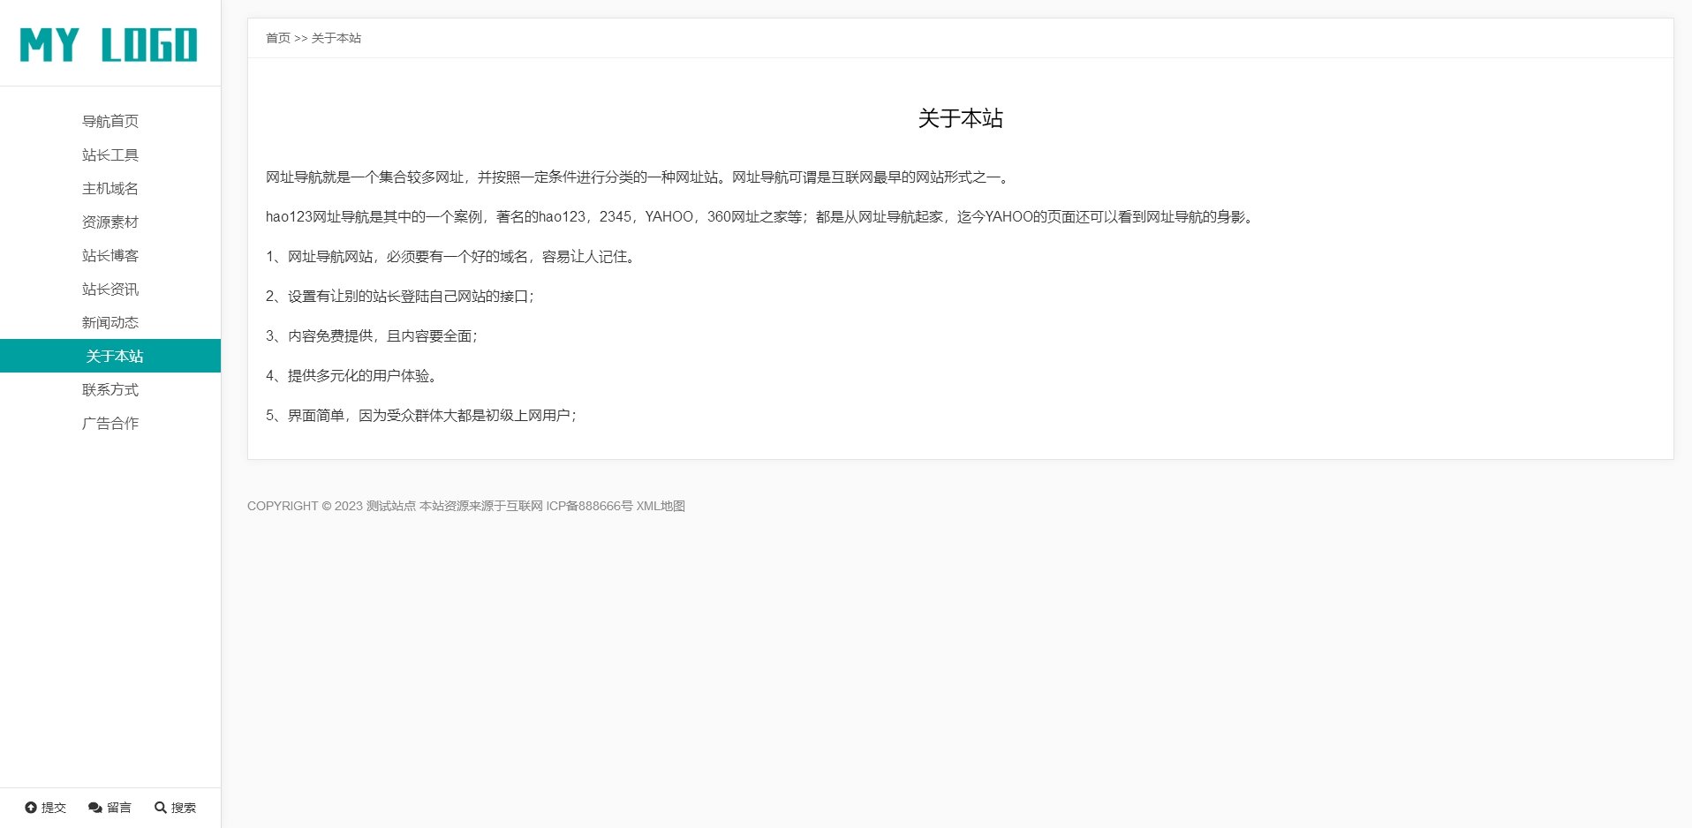Click the MY LOGO site logo
This screenshot has width=1692, height=828.
pyautogui.click(x=110, y=43)
